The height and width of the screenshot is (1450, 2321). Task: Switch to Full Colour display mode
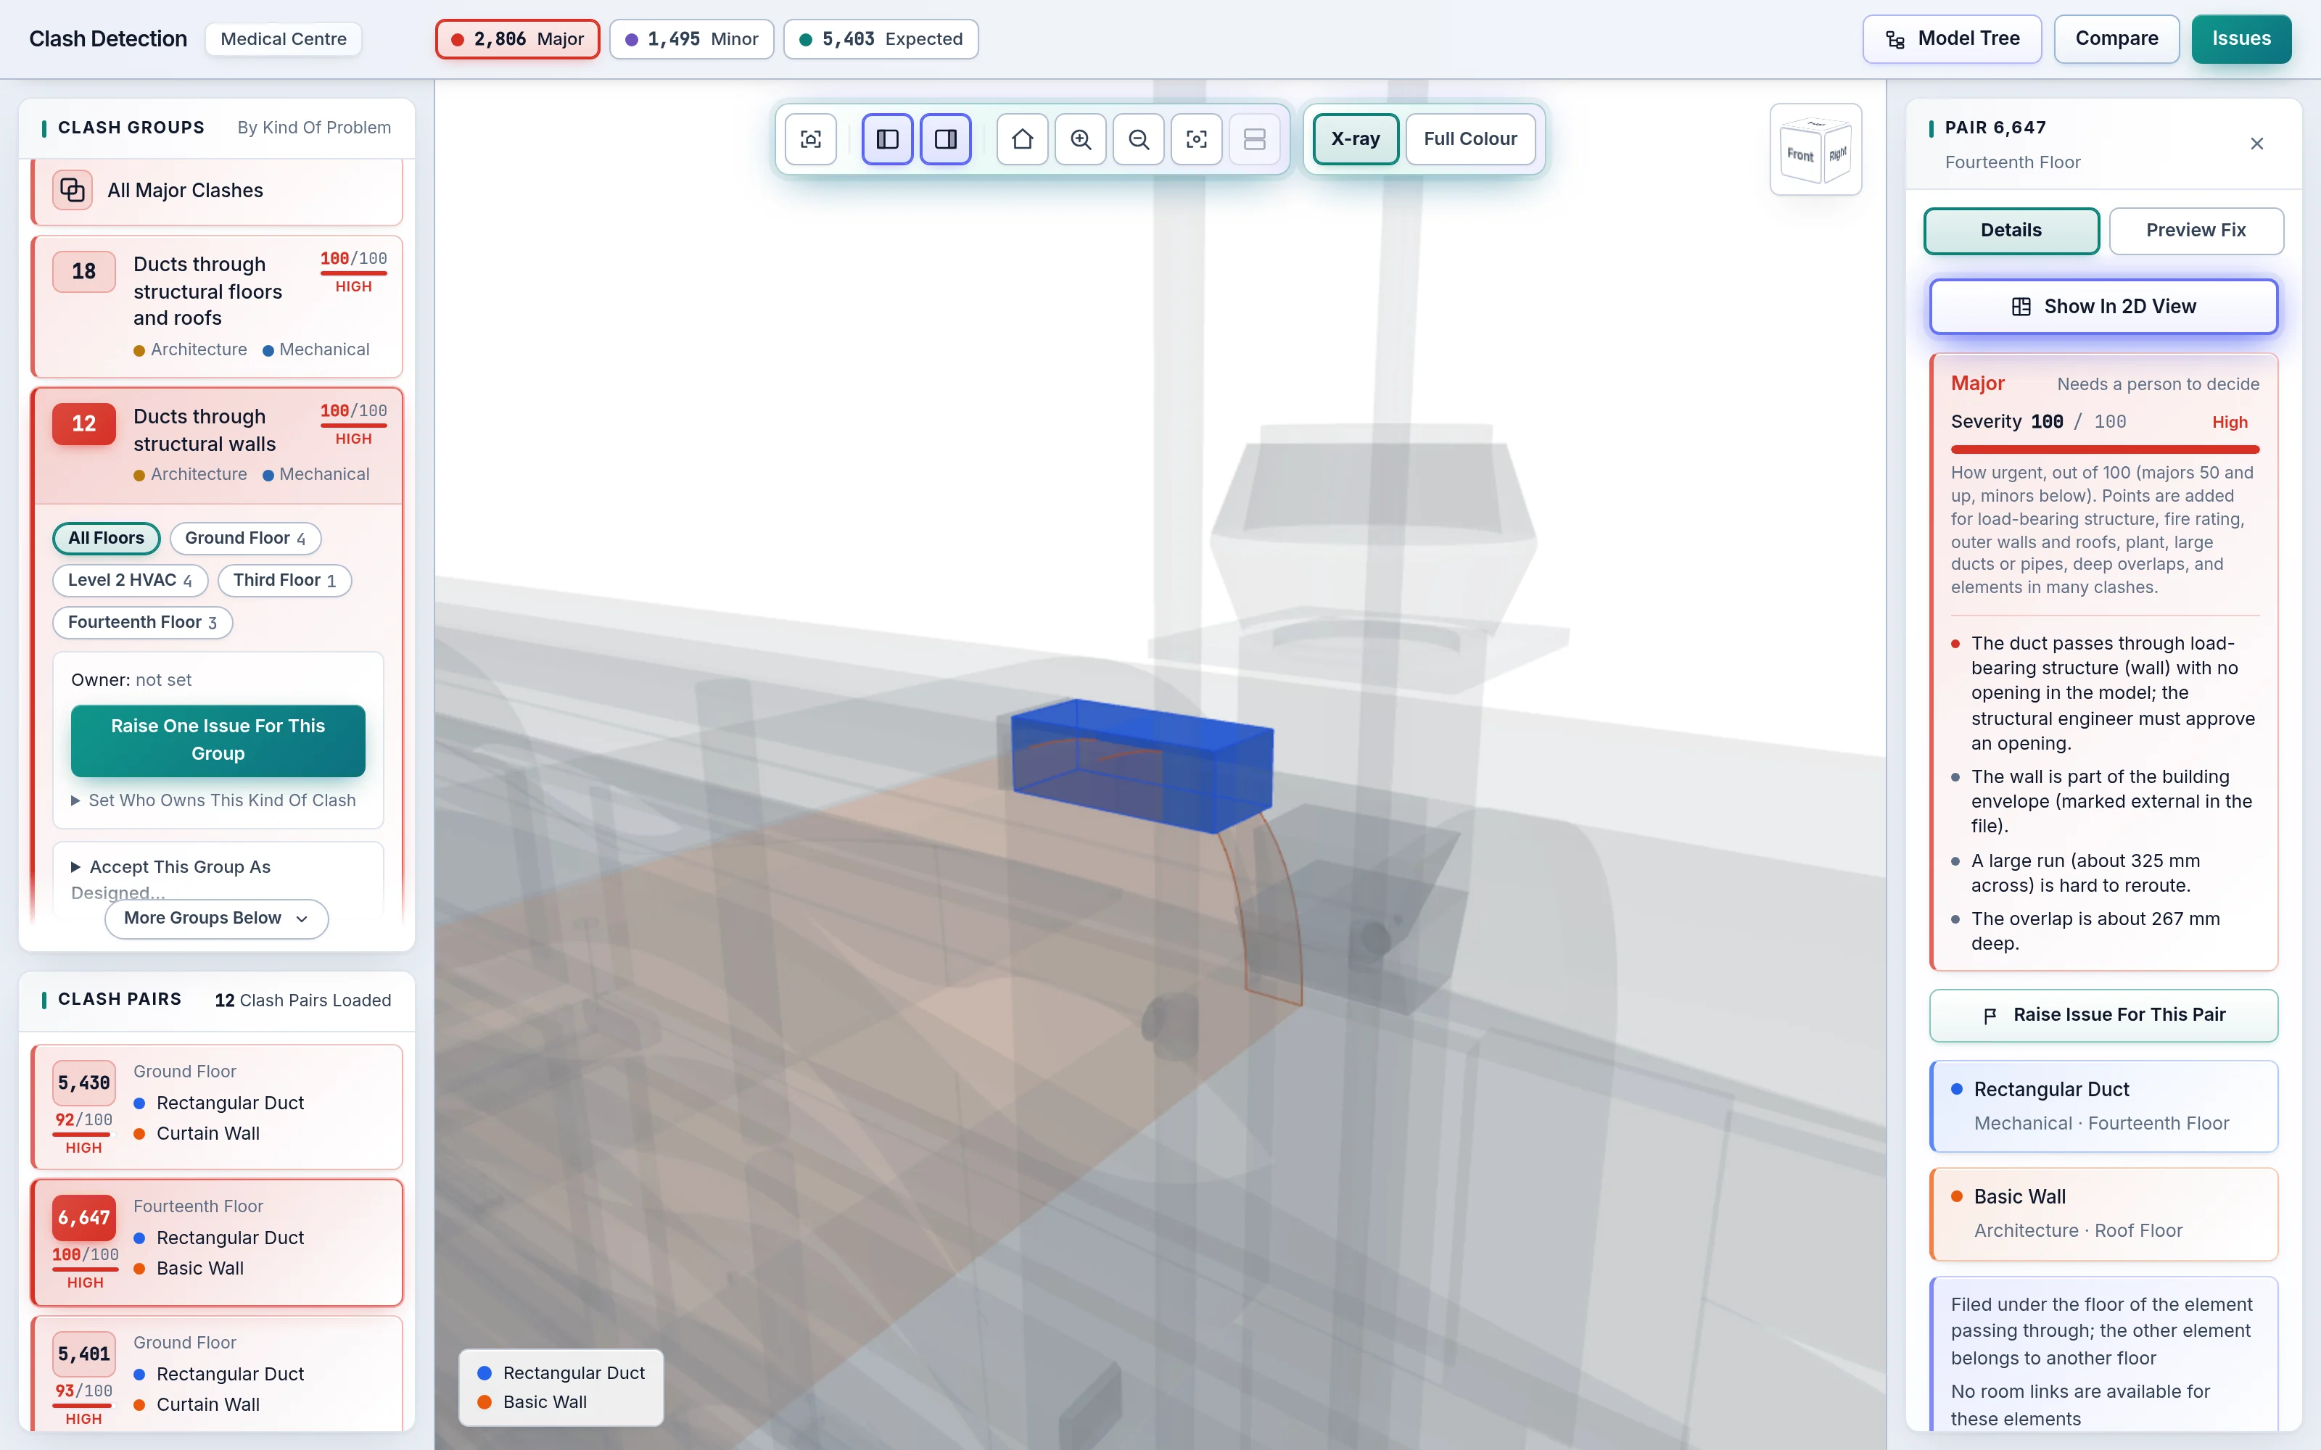click(1470, 139)
